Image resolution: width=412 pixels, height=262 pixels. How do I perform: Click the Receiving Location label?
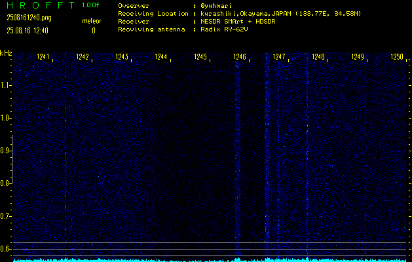pyautogui.click(x=153, y=14)
